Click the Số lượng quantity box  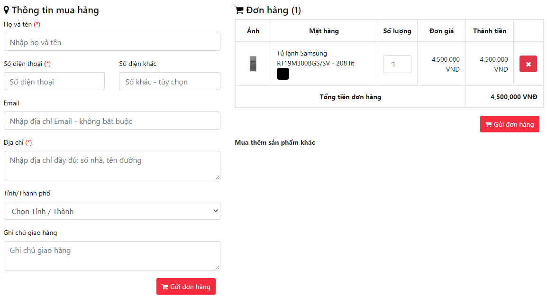tap(397, 65)
